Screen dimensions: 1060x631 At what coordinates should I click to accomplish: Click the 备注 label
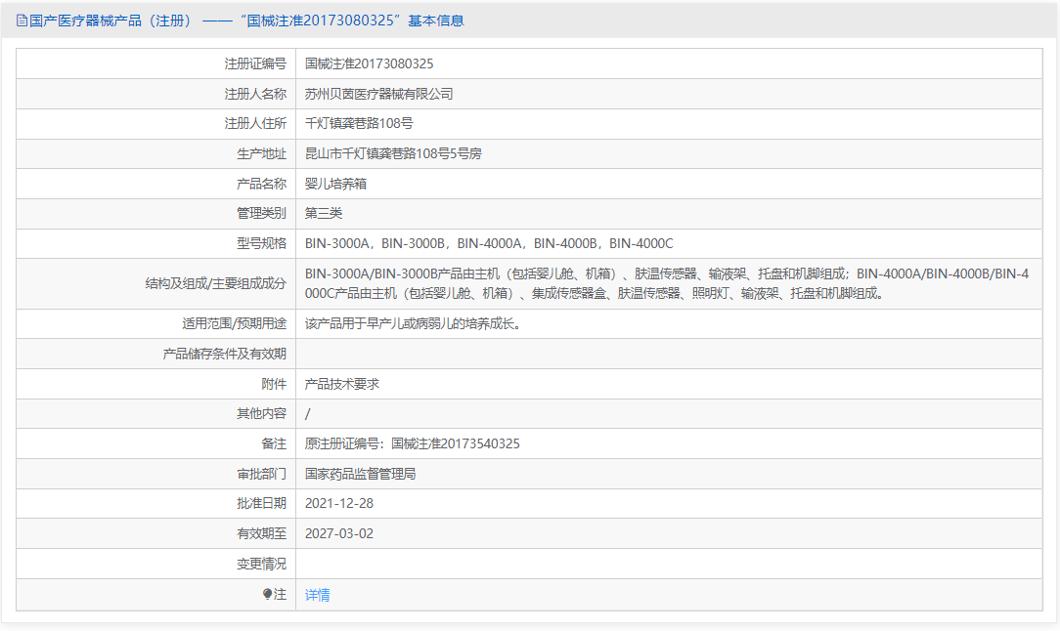(274, 443)
